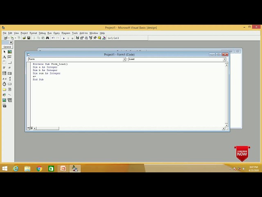Screen dimensions: 262x197
Task: Open Google Chrome from taskbar
Action: tap(39, 169)
